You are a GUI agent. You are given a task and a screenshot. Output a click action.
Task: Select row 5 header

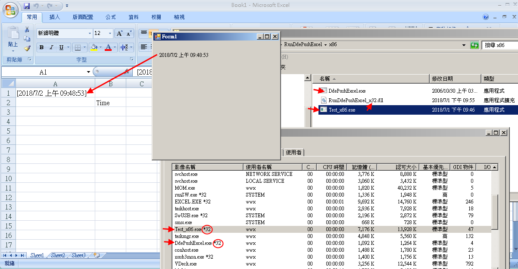point(8,131)
